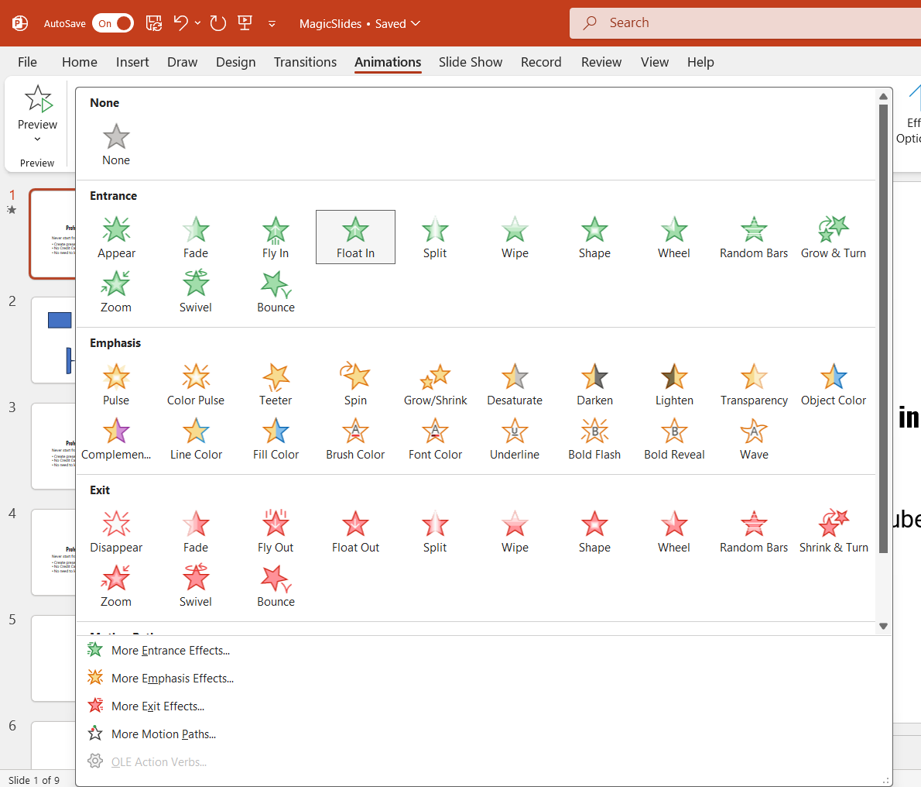Choose the Shrink & Turn exit effect
The image size is (921, 787).
[x=833, y=532]
